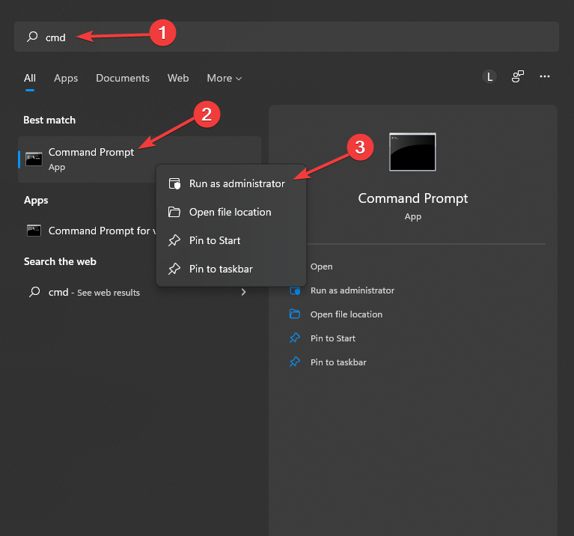Image resolution: width=574 pixels, height=536 pixels.
Task: Click the All filter tab
Action: point(30,78)
